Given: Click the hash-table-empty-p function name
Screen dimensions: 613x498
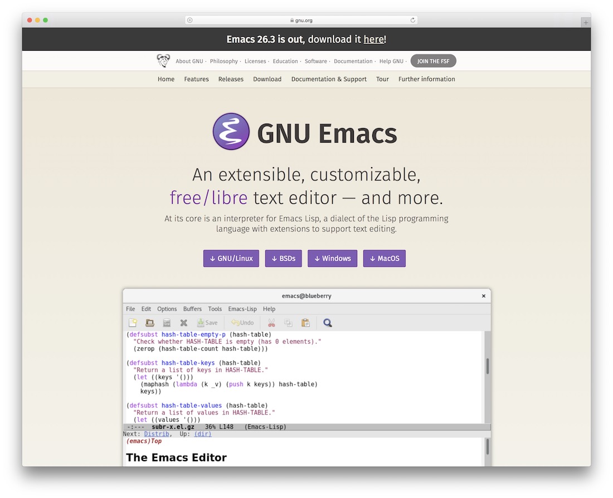Looking at the screenshot, I should pyautogui.click(x=193, y=335).
